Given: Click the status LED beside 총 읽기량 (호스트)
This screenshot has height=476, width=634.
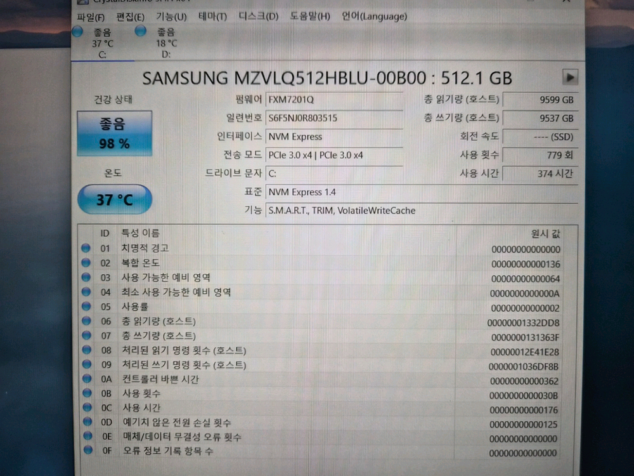Looking at the screenshot, I should (x=86, y=321).
